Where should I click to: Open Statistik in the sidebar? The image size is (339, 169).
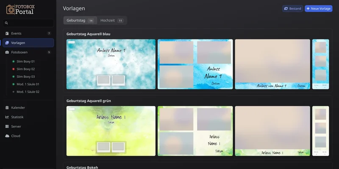tap(28, 117)
